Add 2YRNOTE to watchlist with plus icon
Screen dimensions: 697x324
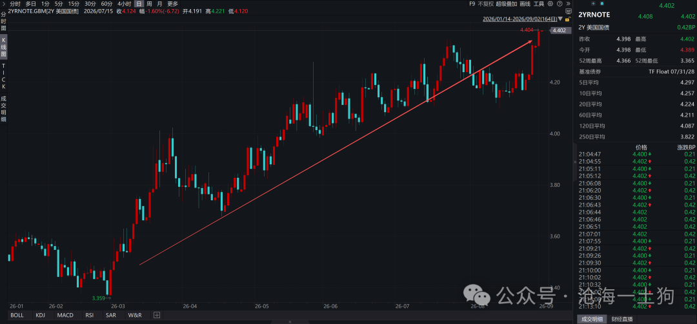coord(593,4)
